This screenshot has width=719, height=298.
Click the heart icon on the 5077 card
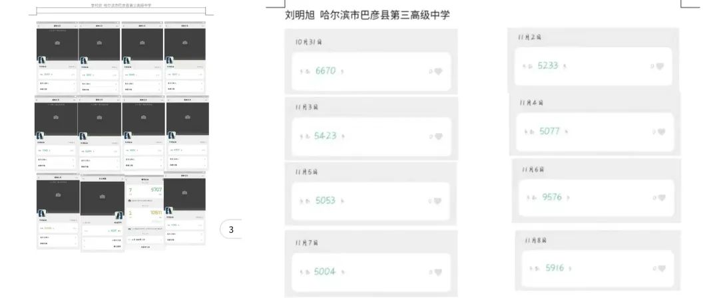(x=661, y=132)
